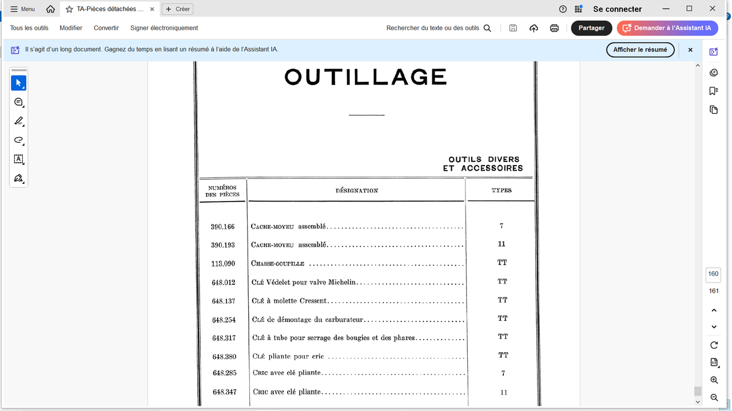Click the text Chasse-goupille
The width and height of the screenshot is (732, 411).
point(277,264)
